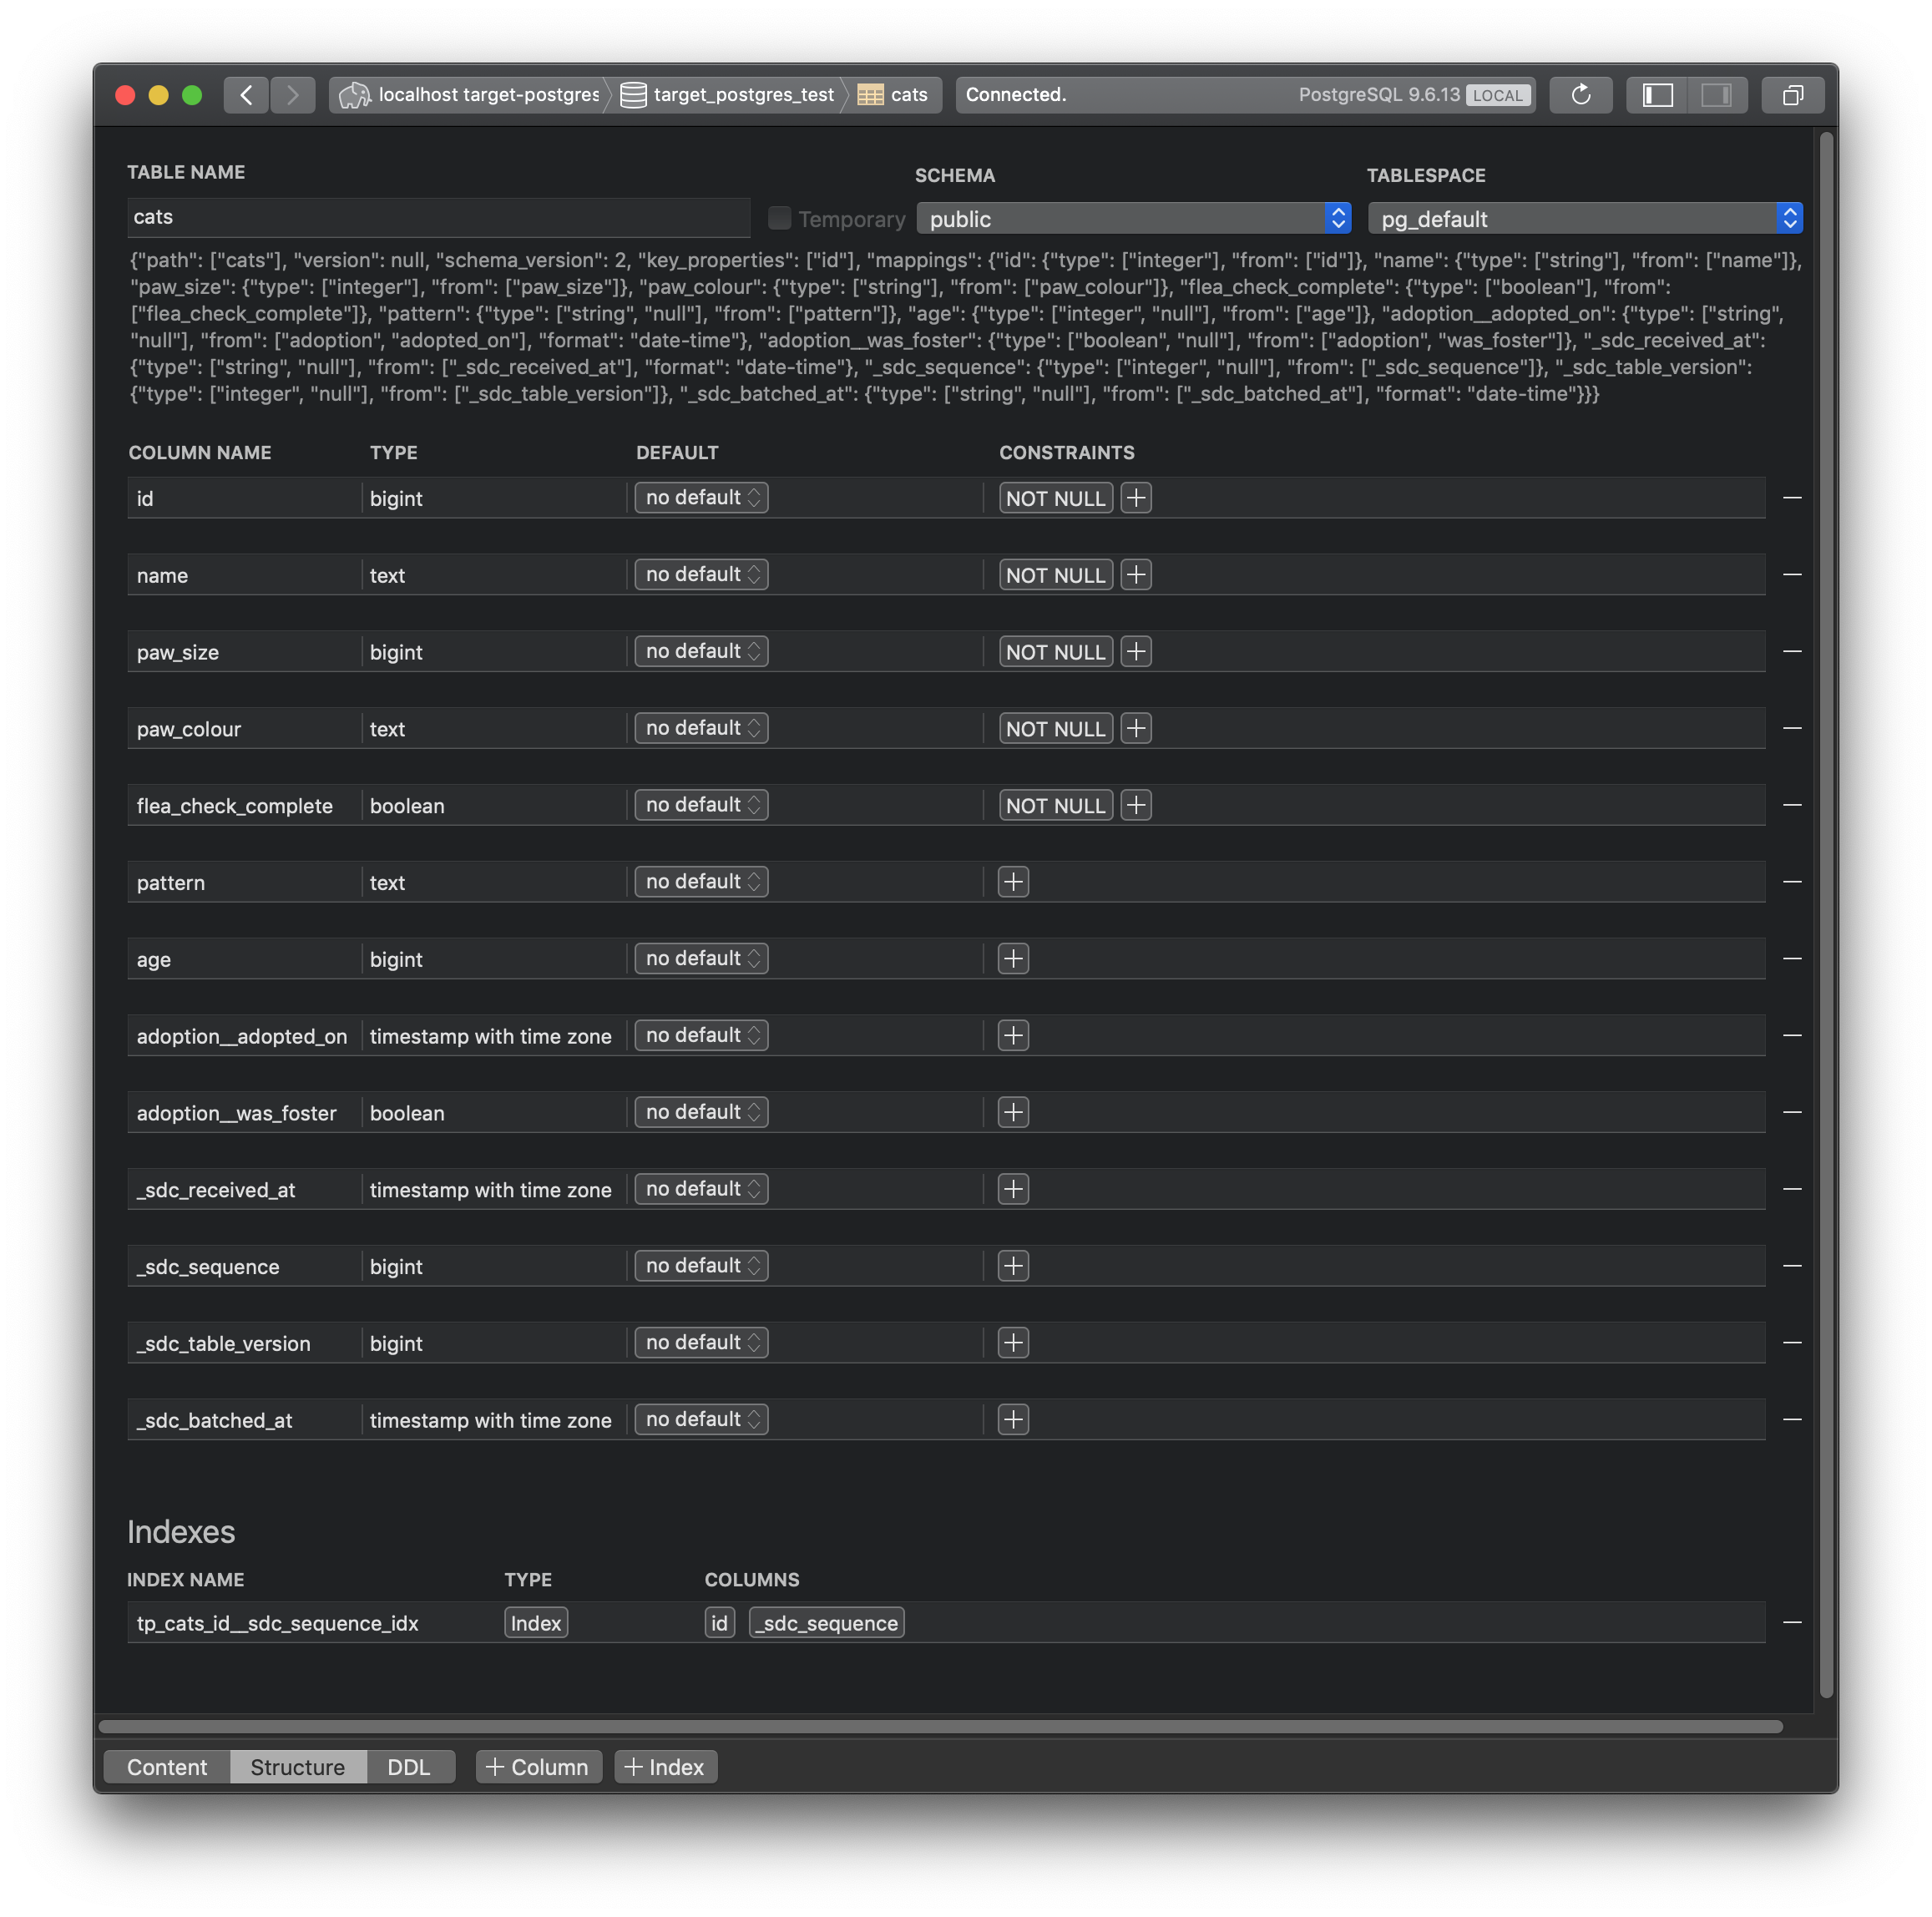
Task: Open the age column default selector
Action: click(701, 959)
